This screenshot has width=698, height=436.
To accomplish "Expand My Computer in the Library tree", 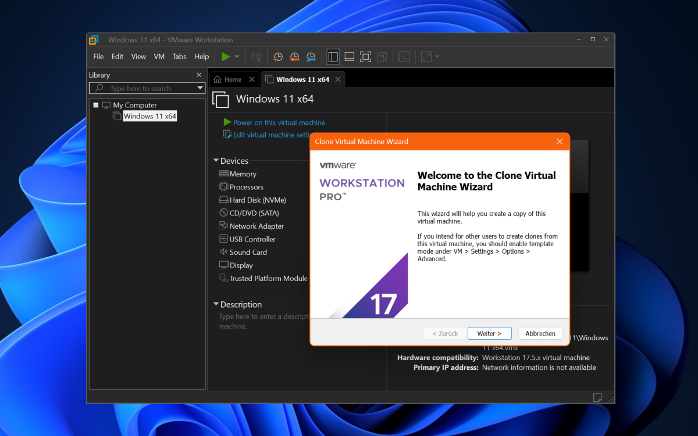I will [95, 105].
